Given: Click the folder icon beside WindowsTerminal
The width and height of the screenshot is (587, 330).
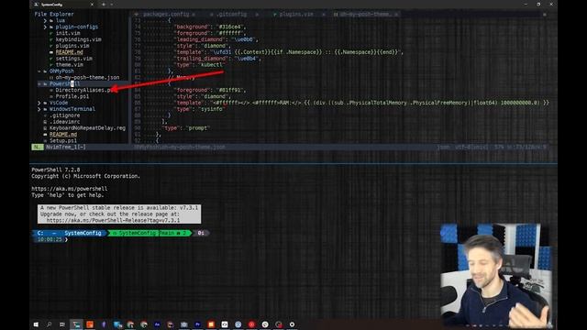Looking at the screenshot, I should point(45,109).
